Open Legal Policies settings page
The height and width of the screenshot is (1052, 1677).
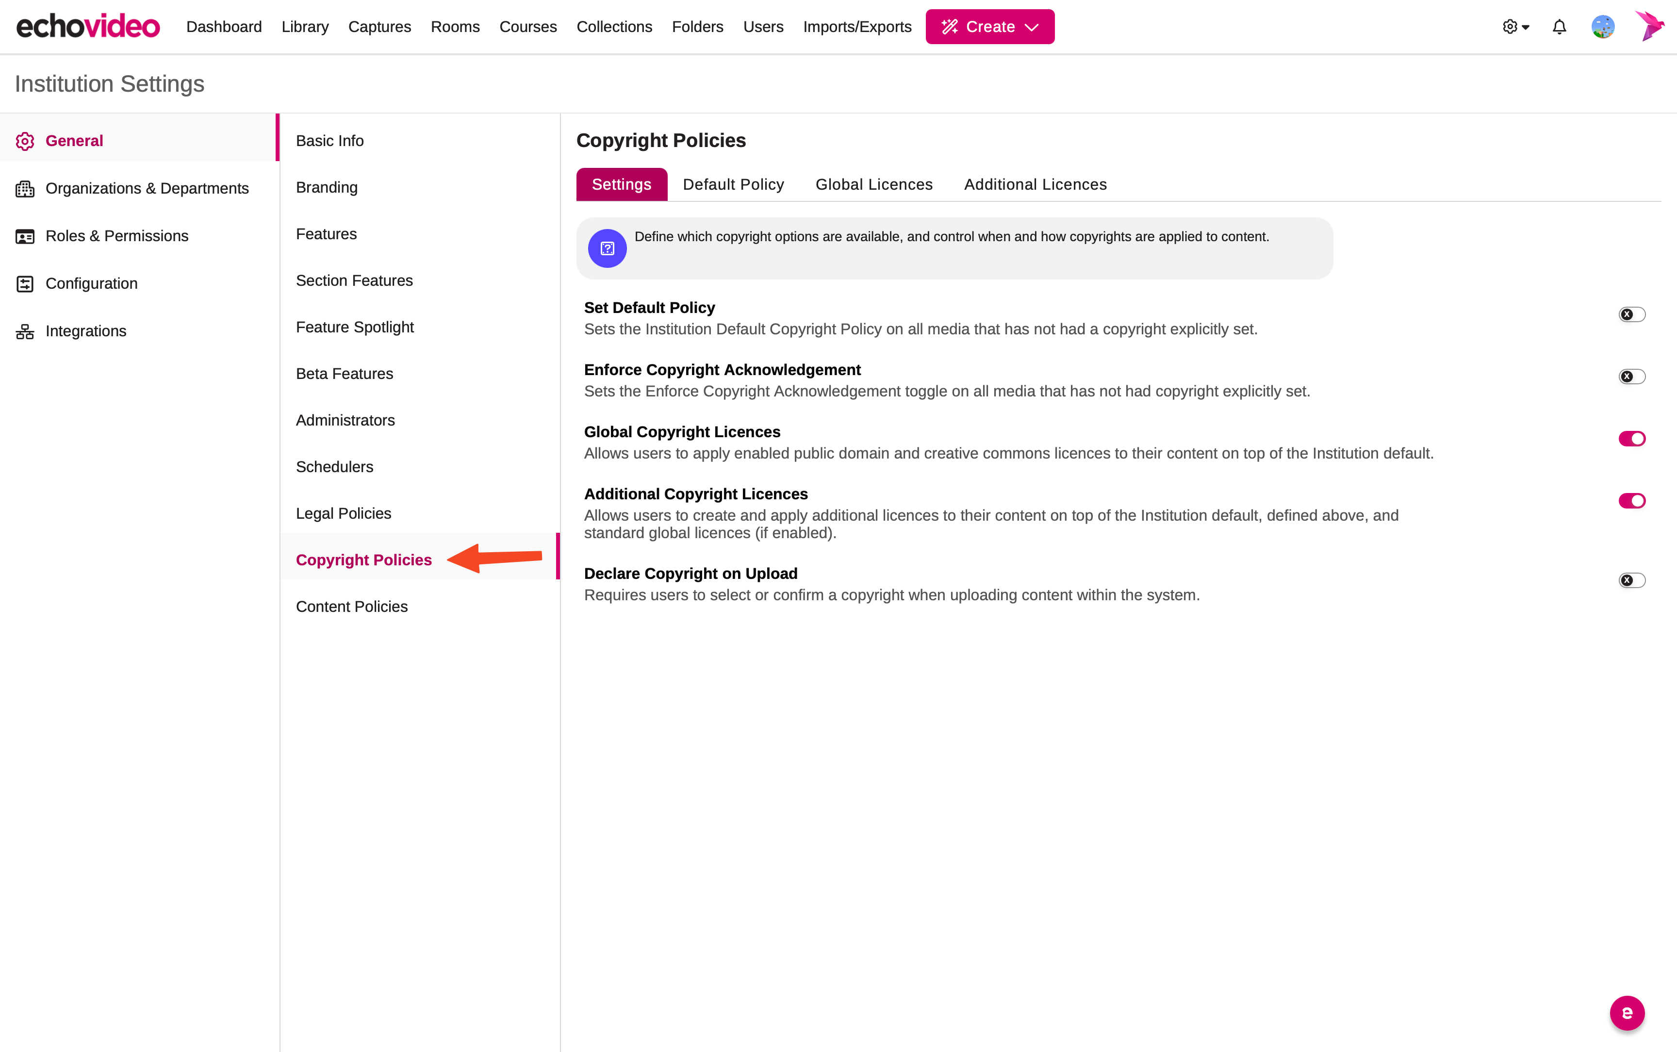(419, 513)
